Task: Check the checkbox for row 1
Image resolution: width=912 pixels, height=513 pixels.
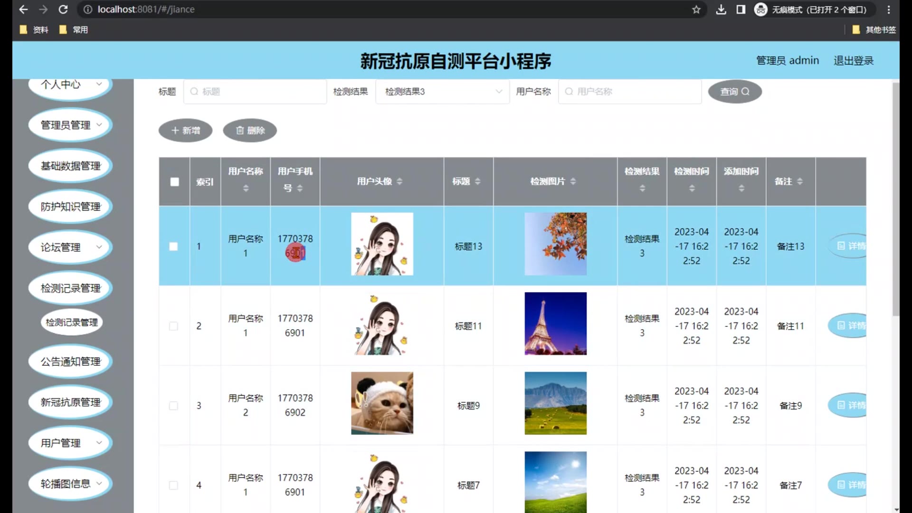Action: [x=173, y=247]
